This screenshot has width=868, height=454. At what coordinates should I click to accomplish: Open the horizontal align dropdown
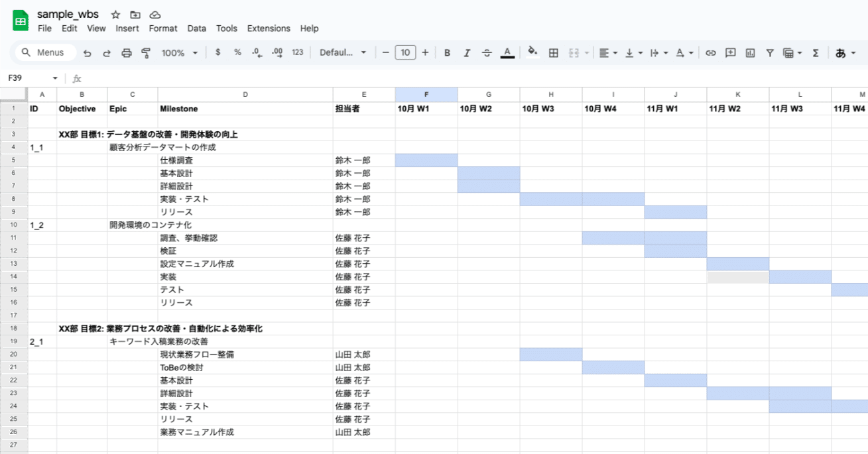pyautogui.click(x=608, y=52)
